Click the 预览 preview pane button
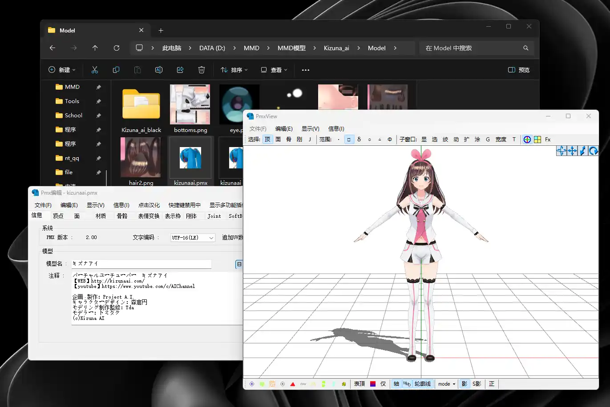The image size is (610, 407). (x=519, y=70)
